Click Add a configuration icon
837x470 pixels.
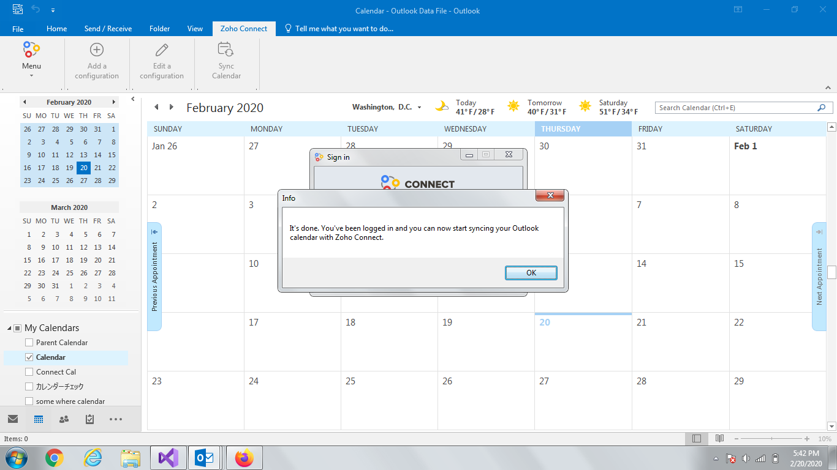(97, 50)
